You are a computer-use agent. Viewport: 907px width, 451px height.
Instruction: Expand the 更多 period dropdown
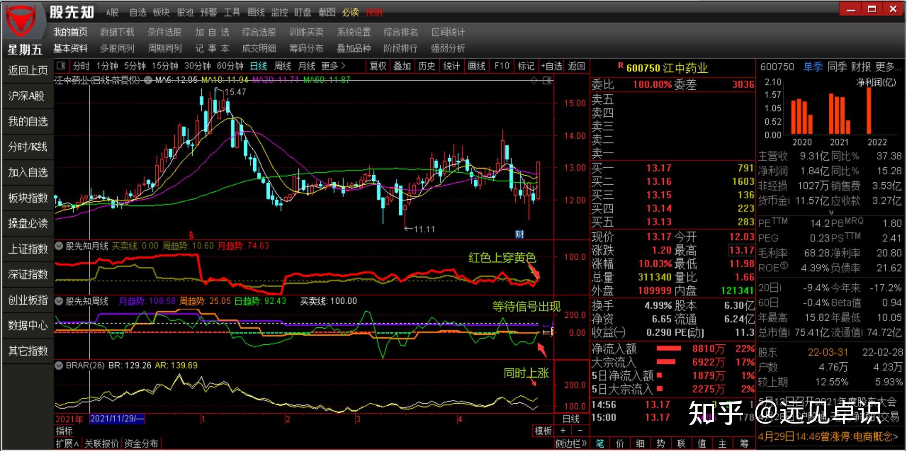pos(332,66)
